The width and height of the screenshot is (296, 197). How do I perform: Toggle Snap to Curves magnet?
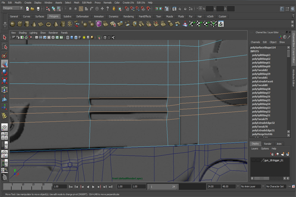(x=132, y=9)
